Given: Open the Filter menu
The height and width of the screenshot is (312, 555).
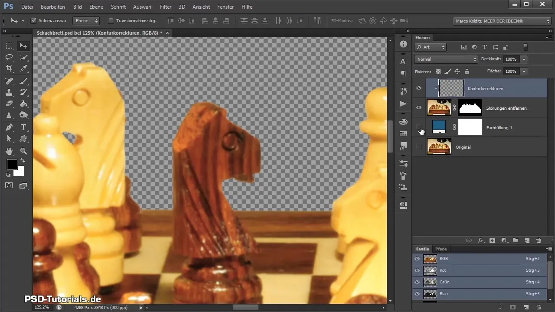Looking at the screenshot, I should [166, 7].
